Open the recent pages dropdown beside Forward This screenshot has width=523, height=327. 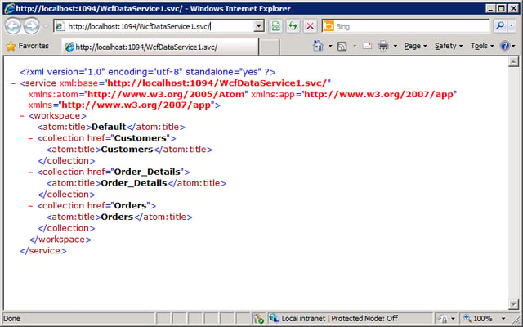(46, 26)
